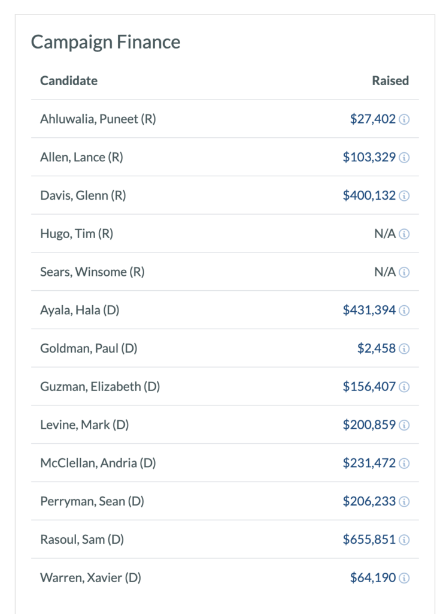Click info icon beside Puneet Ahluwalia's $27,402
This screenshot has height=614, width=440.
coord(404,119)
